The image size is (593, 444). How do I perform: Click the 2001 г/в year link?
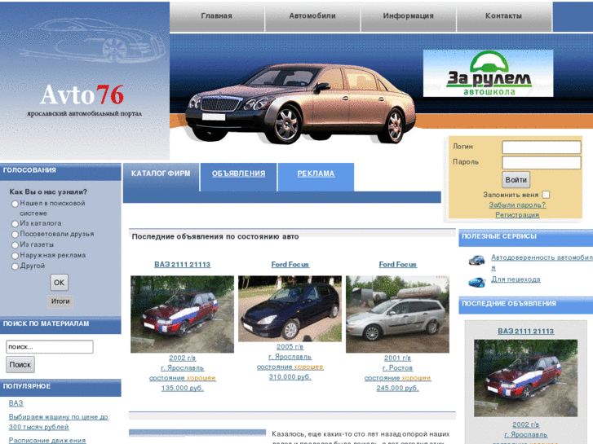pos(397,358)
